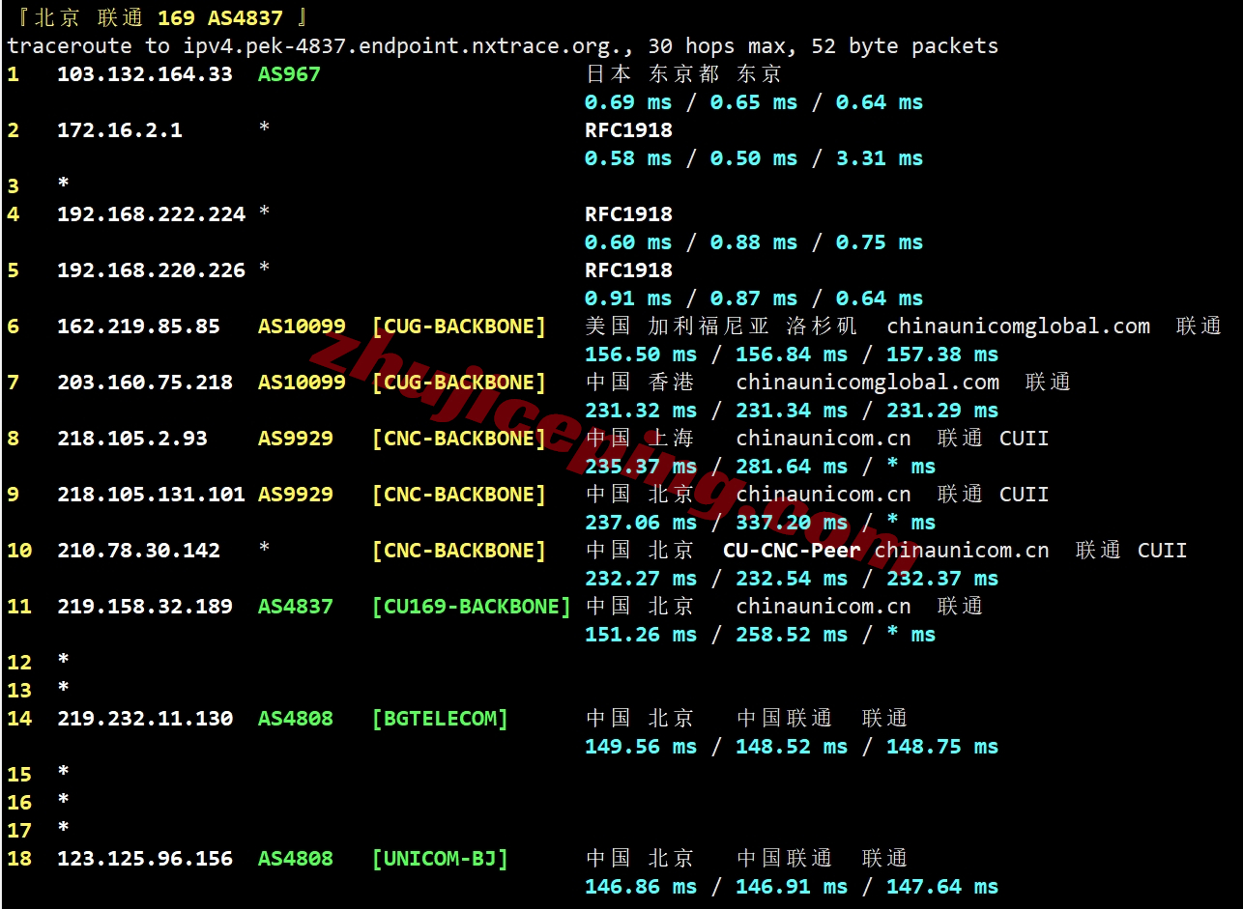Click latency value 0.69 ms on hop 1

[x=628, y=101]
